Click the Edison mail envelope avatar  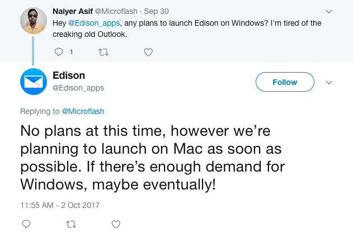[x=34, y=82]
